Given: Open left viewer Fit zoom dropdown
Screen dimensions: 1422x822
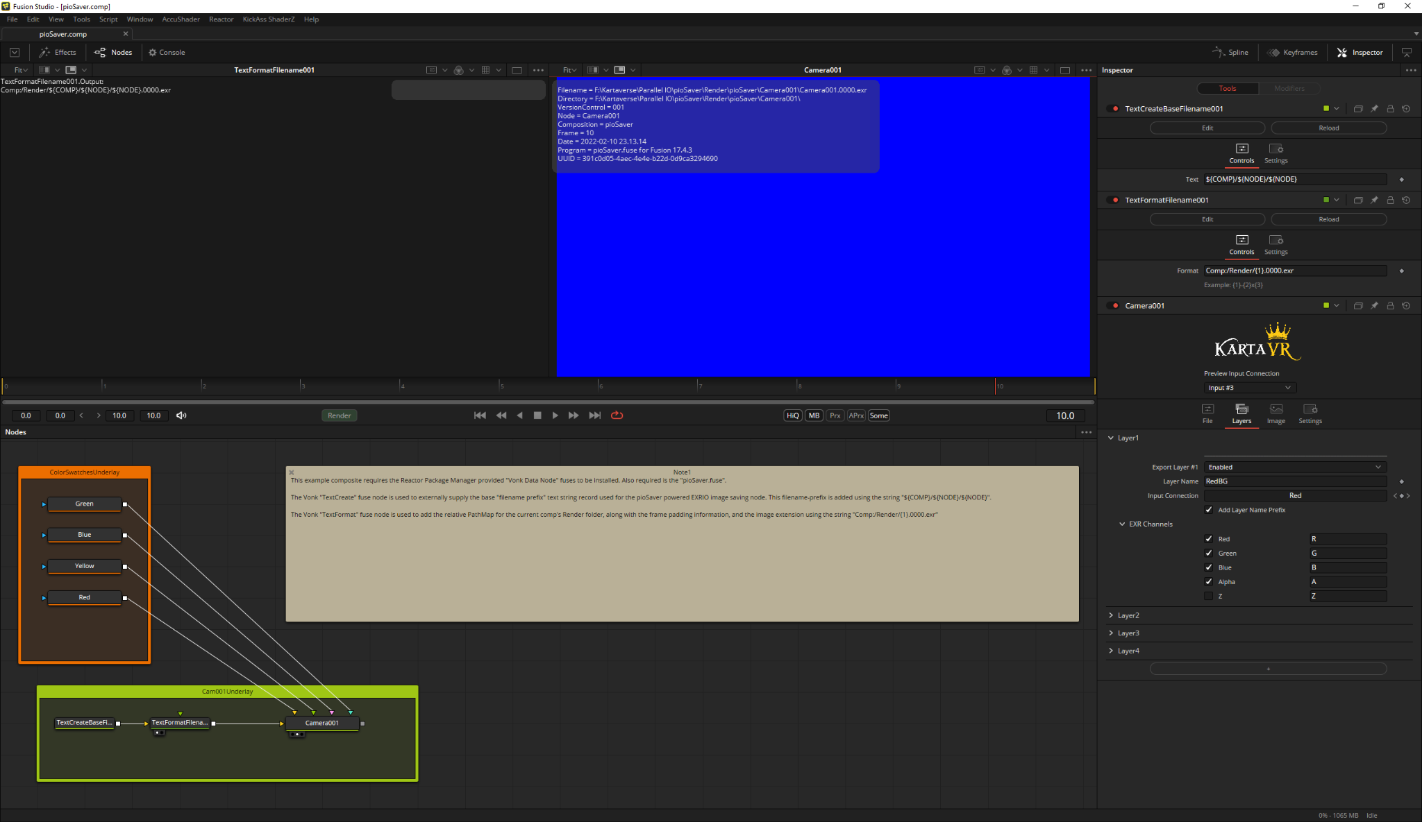Looking at the screenshot, I should pos(21,70).
